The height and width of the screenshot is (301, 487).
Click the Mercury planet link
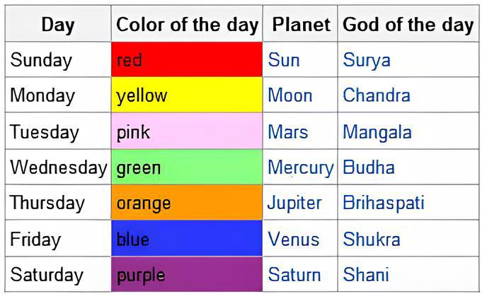click(300, 167)
